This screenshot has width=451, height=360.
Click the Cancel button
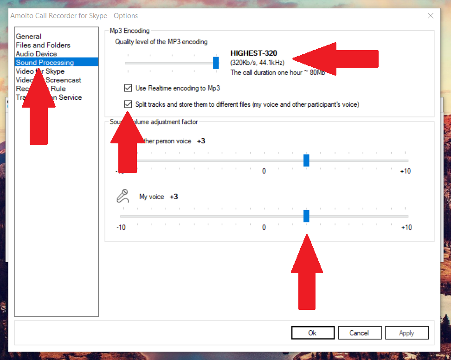tap(360, 333)
